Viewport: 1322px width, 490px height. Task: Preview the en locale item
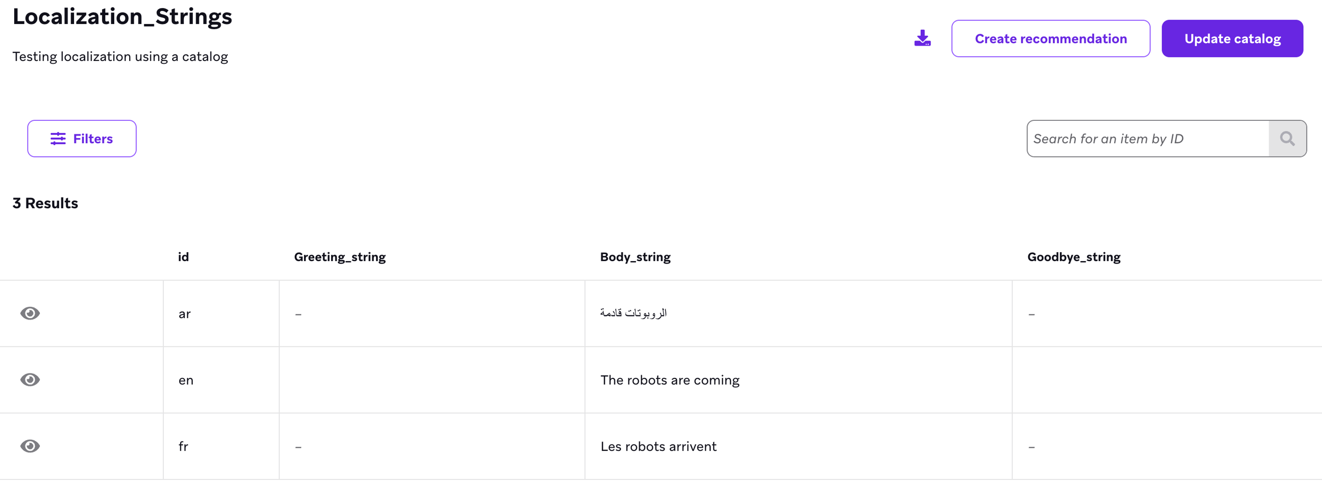[x=30, y=380]
